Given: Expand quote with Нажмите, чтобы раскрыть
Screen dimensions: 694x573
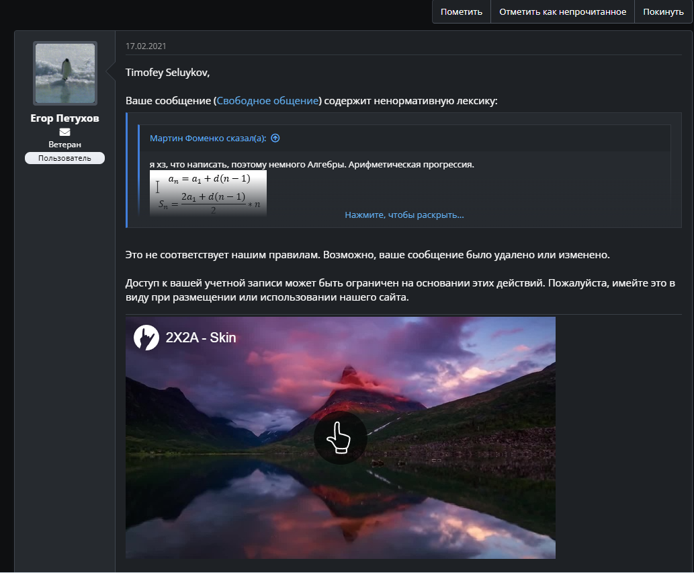Looking at the screenshot, I should pos(404,215).
